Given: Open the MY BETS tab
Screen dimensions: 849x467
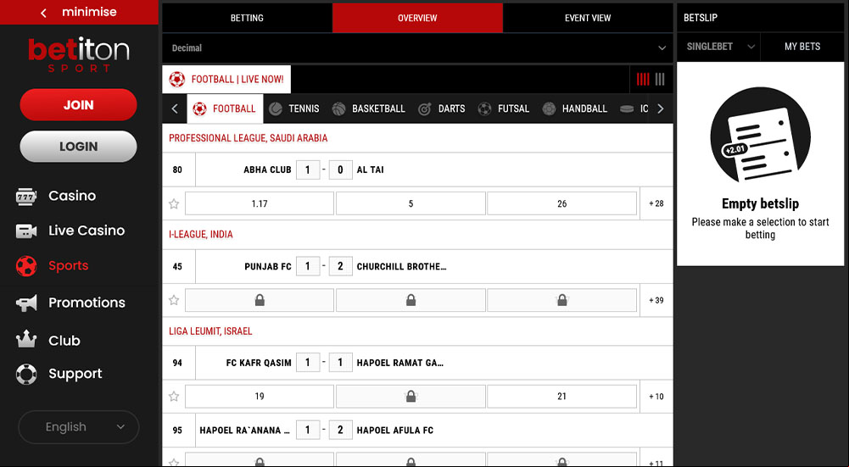Looking at the screenshot, I should (802, 47).
